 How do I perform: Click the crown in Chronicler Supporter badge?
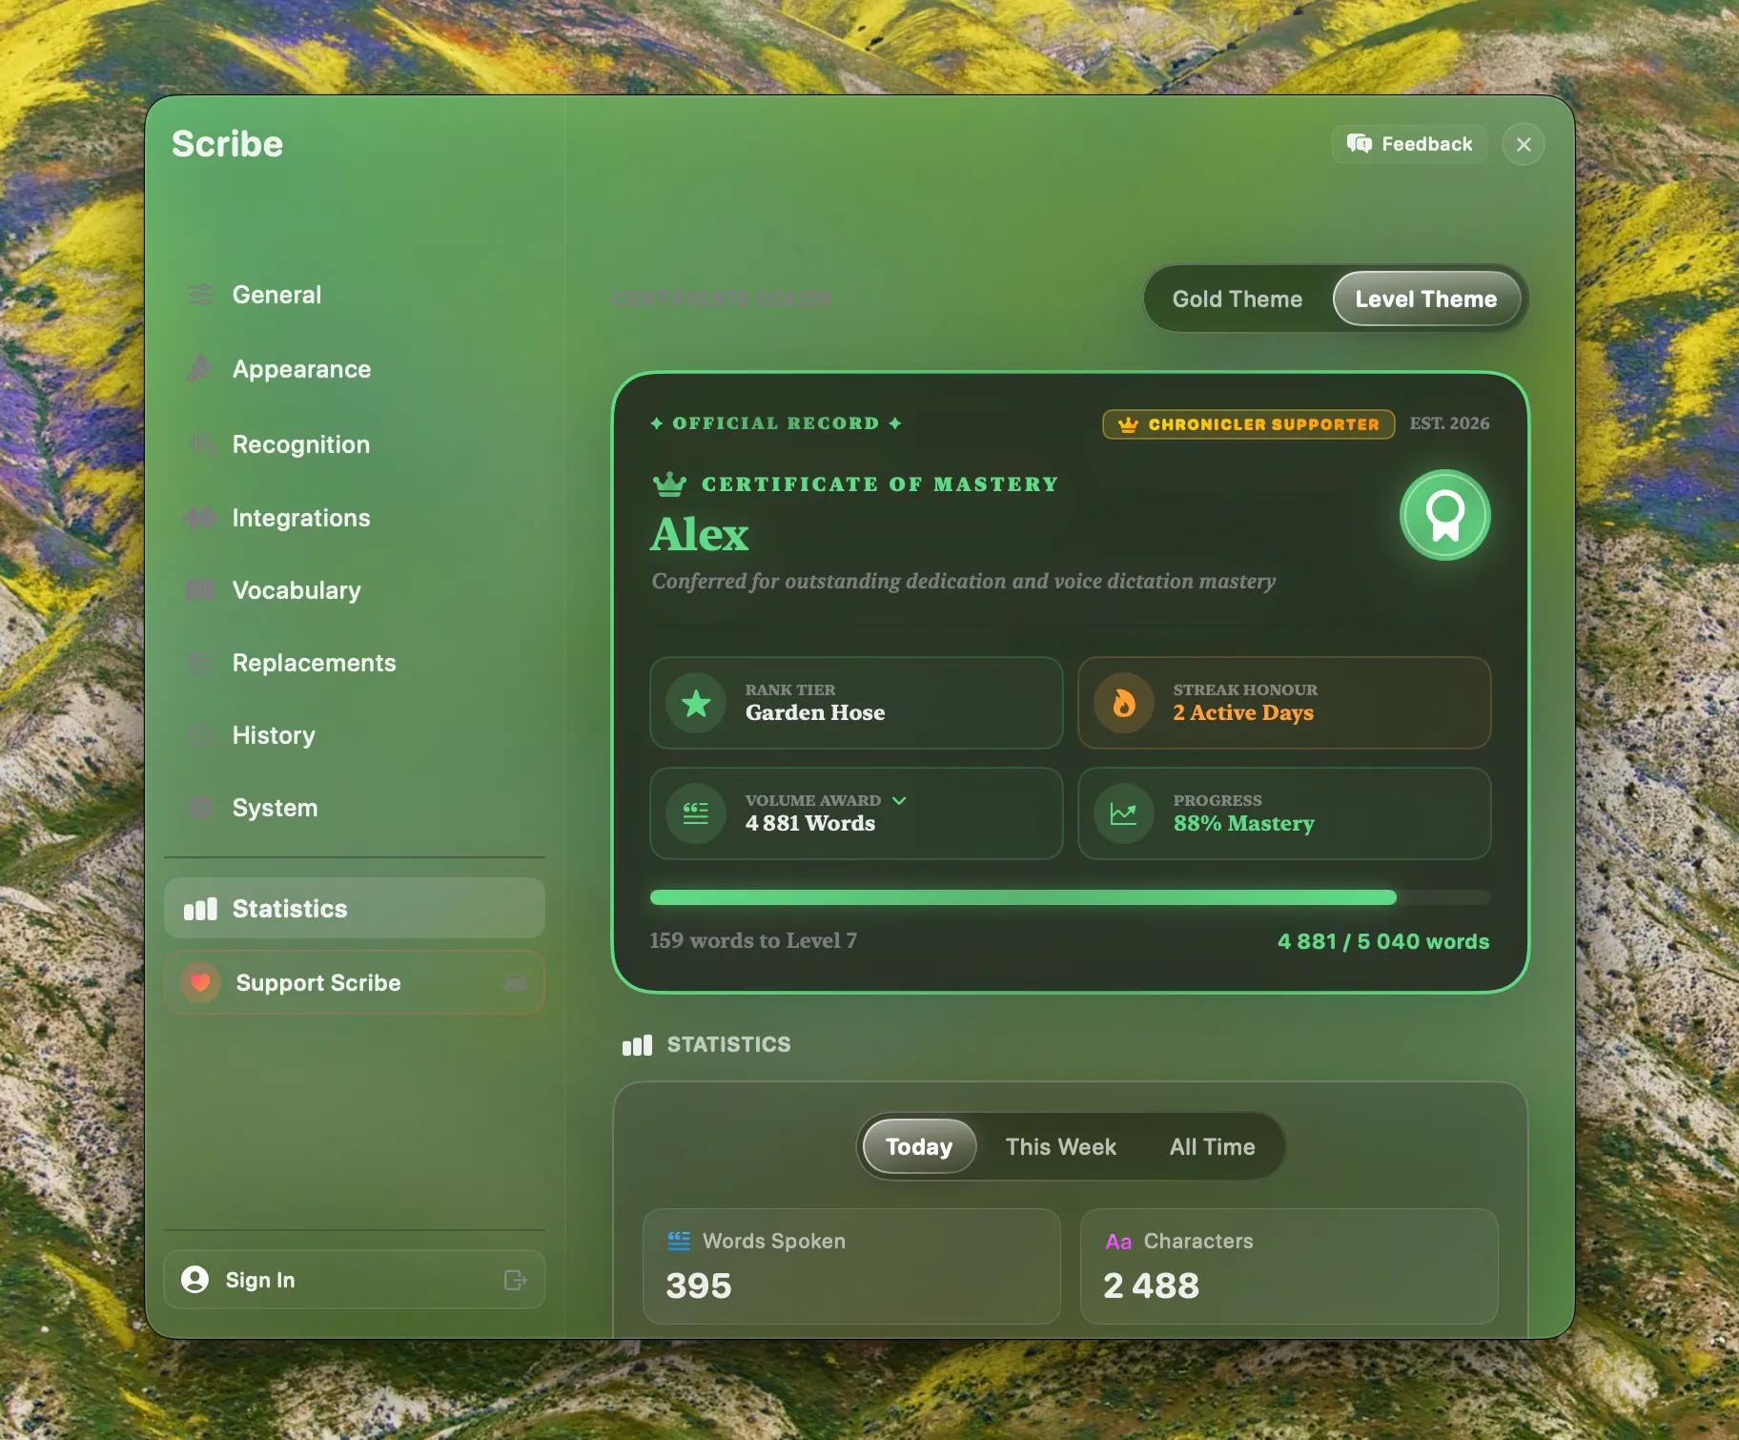coord(1128,424)
